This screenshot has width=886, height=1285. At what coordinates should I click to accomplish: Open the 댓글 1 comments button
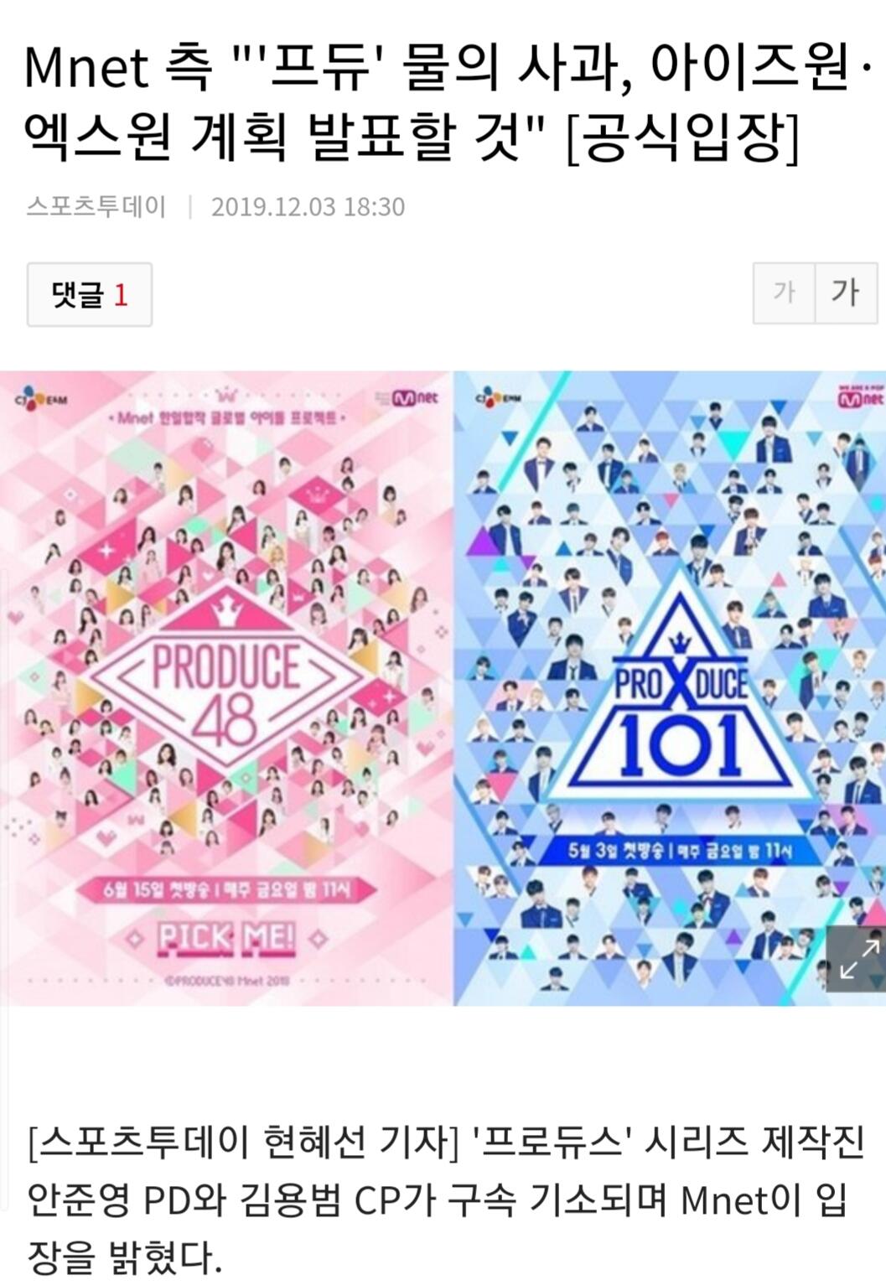click(90, 294)
